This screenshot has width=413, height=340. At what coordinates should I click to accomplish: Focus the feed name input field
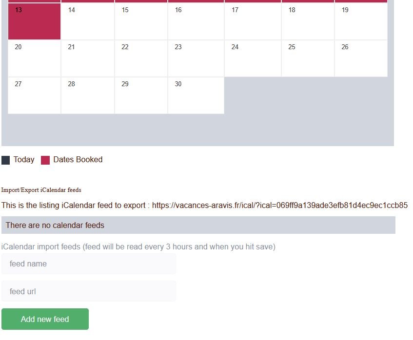pyautogui.click(x=88, y=264)
